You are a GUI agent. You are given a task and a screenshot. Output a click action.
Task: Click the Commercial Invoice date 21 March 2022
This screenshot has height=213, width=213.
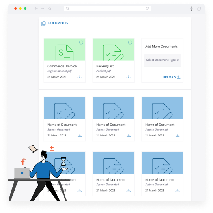57,77
